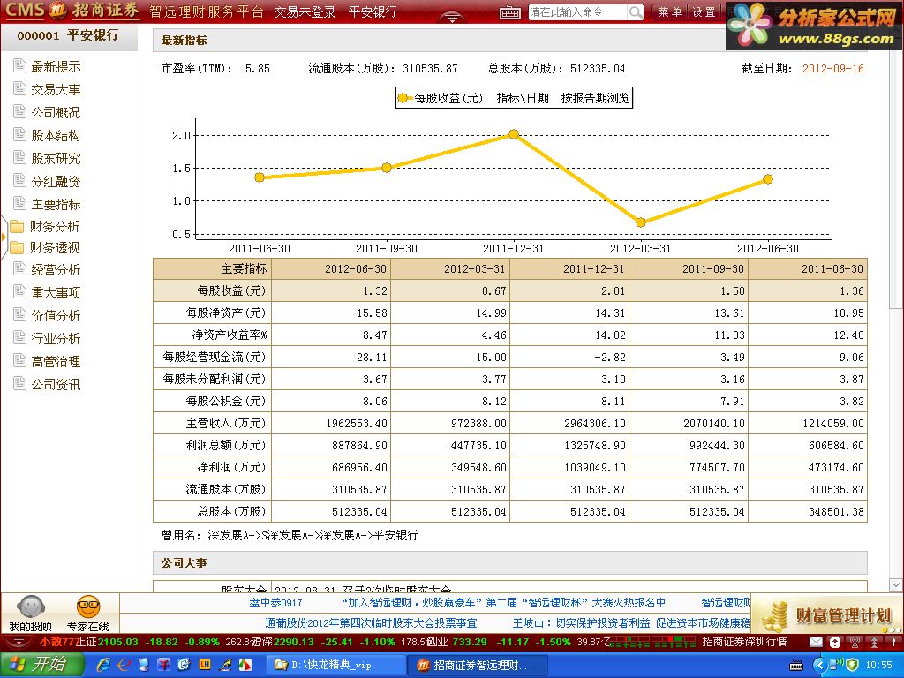
Task: Click the document icon beside 公司资讯
Action: [x=20, y=383]
